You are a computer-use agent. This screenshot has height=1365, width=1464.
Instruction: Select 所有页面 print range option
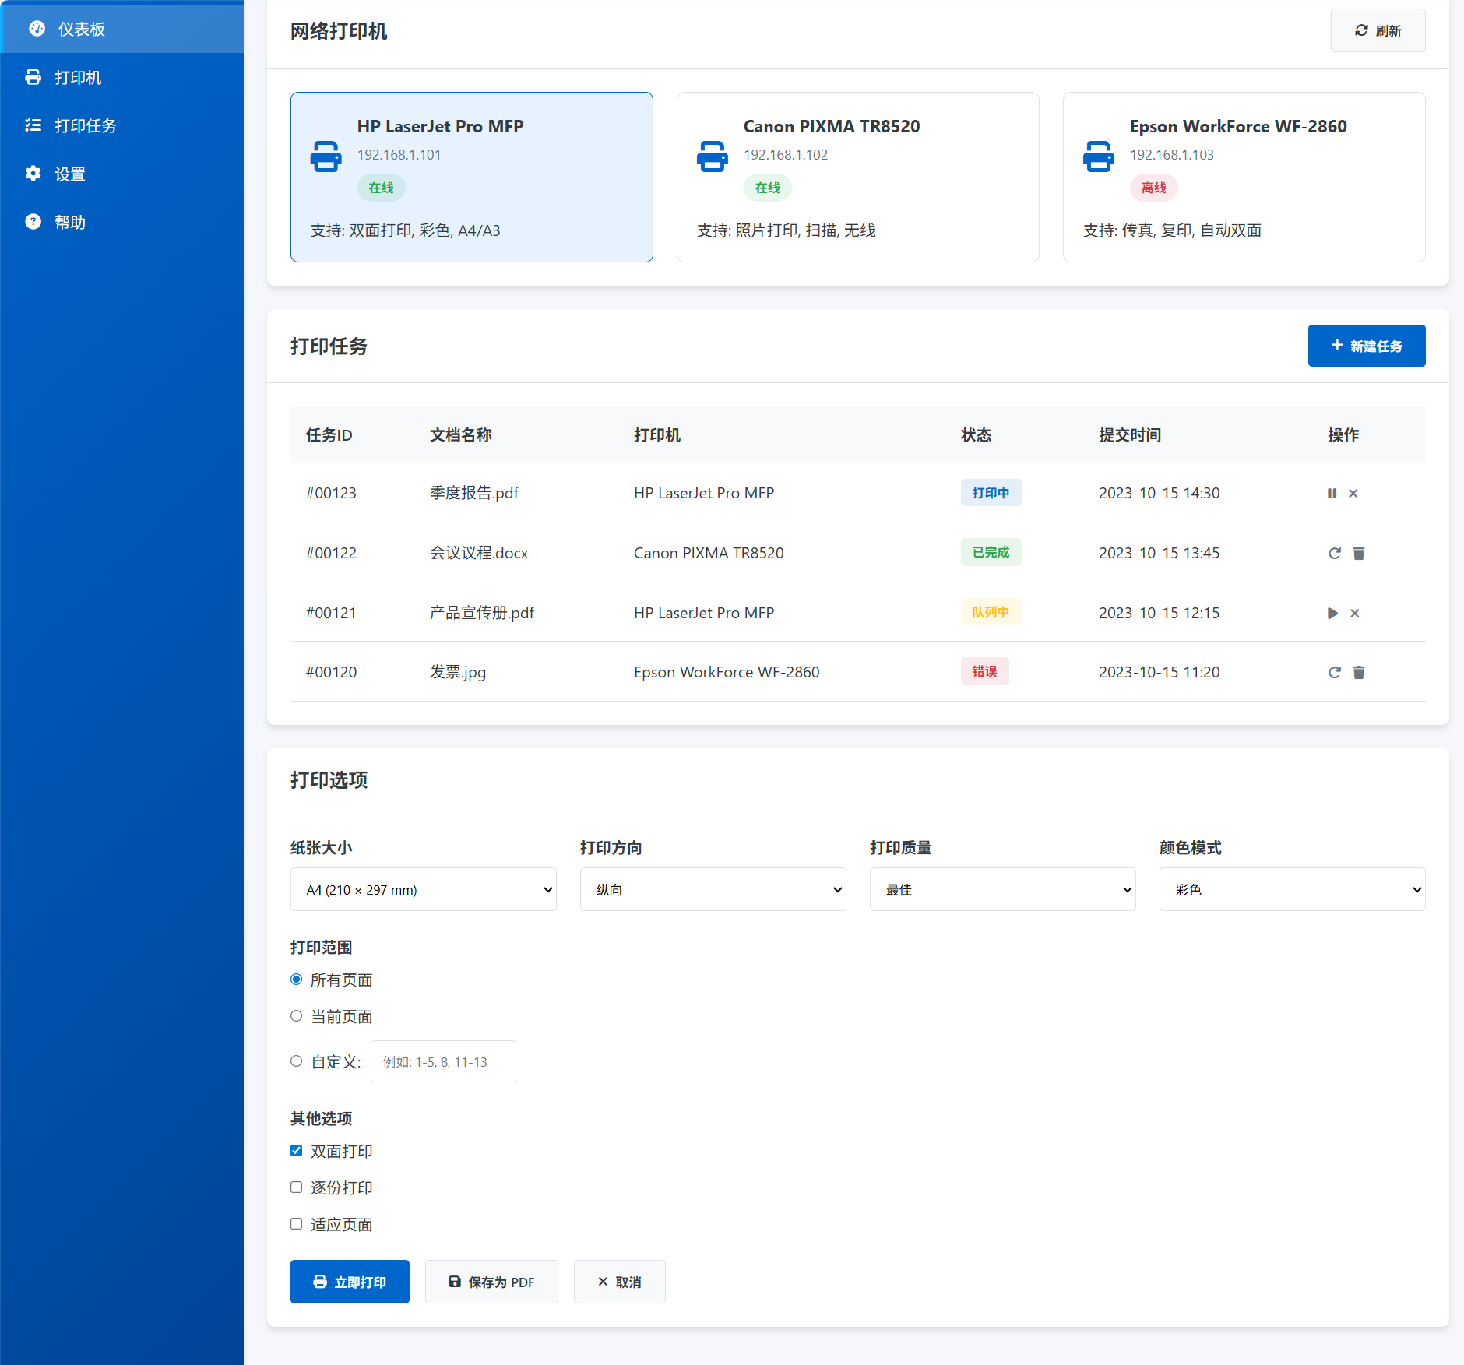(297, 980)
